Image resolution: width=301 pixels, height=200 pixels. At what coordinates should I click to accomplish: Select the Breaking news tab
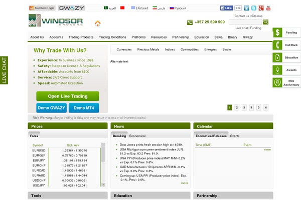(x=119, y=135)
